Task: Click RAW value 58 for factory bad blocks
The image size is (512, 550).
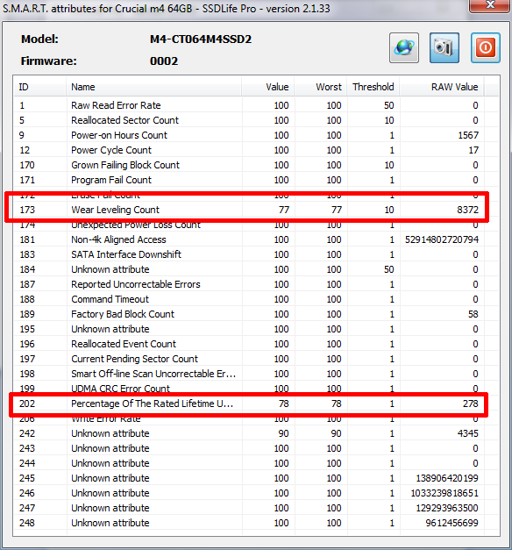Action: pyautogui.click(x=473, y=314)
